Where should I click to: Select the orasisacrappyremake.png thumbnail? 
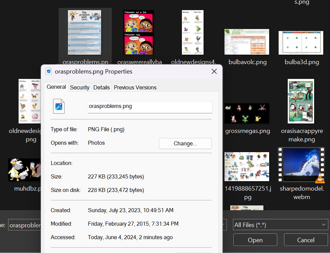click(301, 101)
